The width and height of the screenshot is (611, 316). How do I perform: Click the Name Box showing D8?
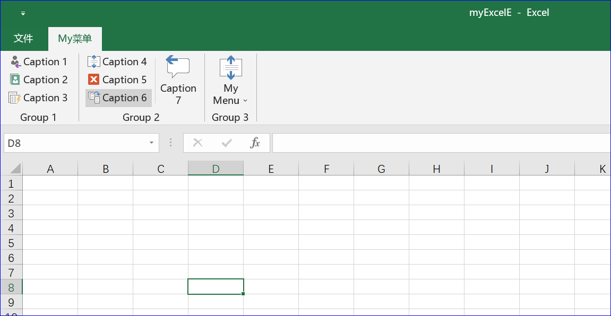pos(74,143)
